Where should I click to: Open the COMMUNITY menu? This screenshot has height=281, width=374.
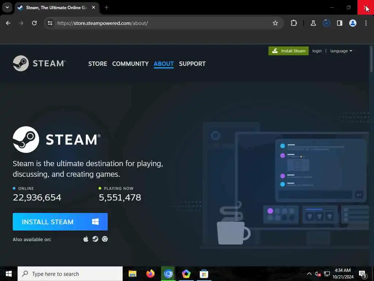pos(130,64)
